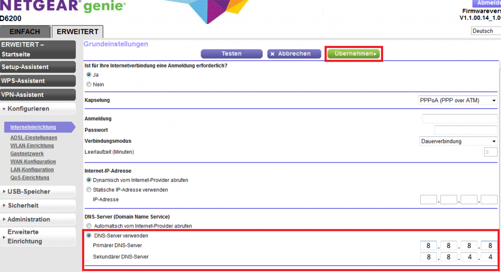Click the second IP-Adresse octet field

pos(449,200)
